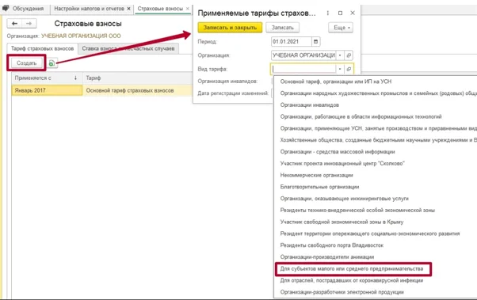Select Для субъектов малого или среднего предпринимательства
Viewport: 477px width, 300px height.
pos(352,268)
